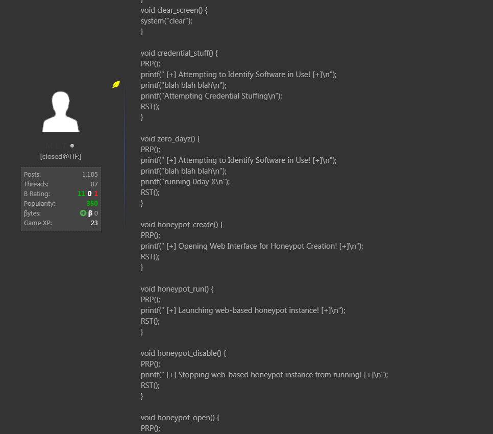Click the white β symbol in βytes row
493x434 pixels.
(90, 213)
